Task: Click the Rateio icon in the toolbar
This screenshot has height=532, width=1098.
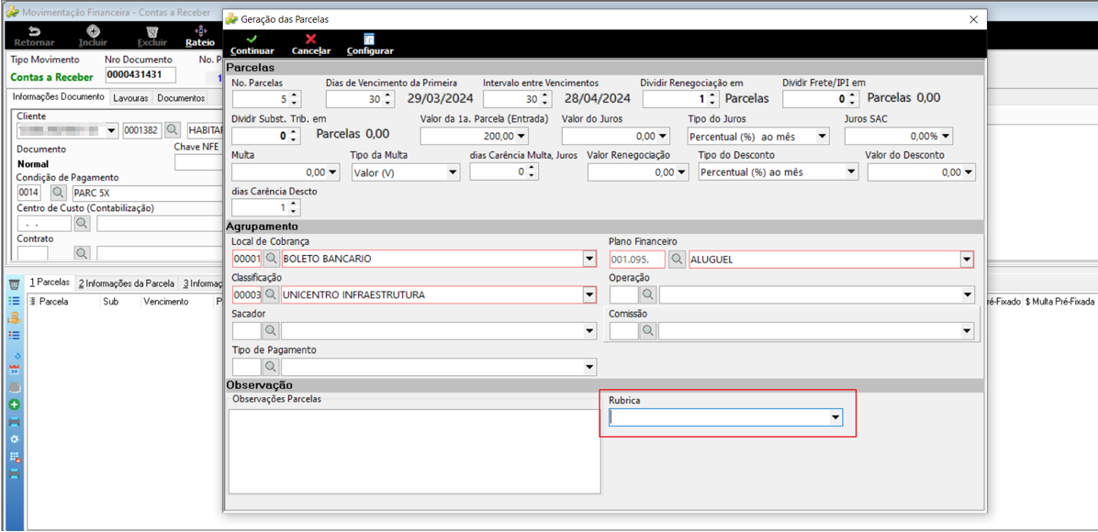Action: (x=200, y=31)
